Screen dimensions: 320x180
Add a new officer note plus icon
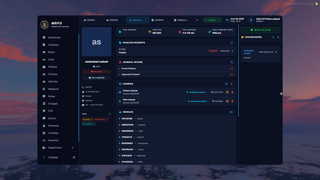pos(278,37)
